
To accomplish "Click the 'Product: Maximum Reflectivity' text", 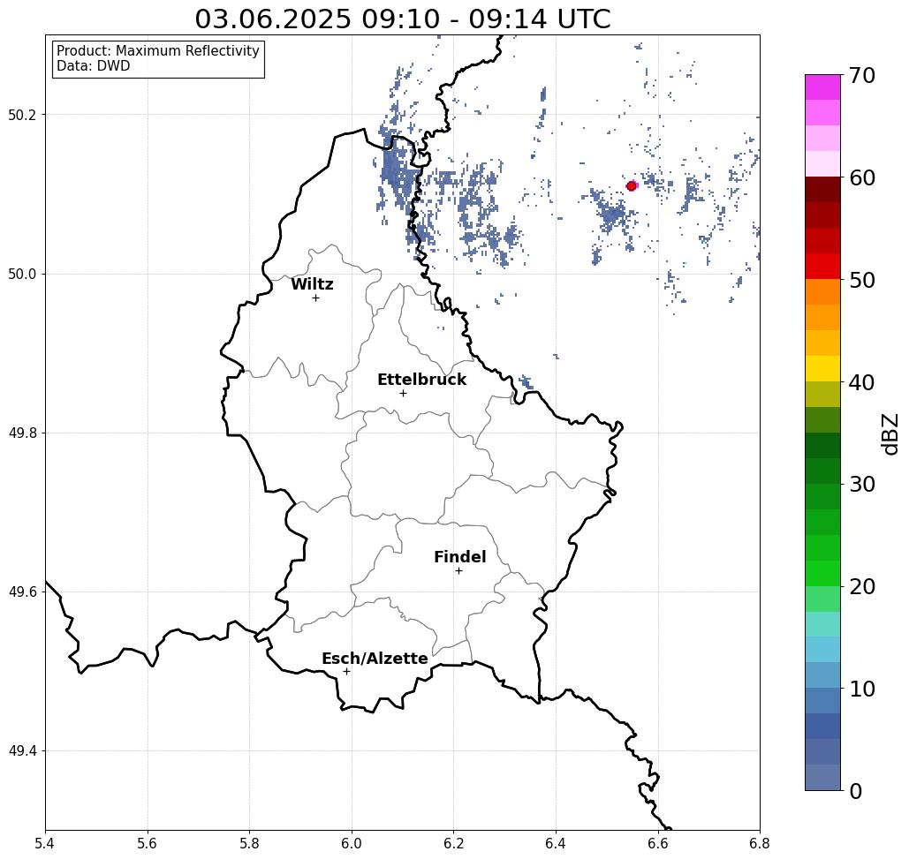I will pyautogui.click(x=157, y=51).
